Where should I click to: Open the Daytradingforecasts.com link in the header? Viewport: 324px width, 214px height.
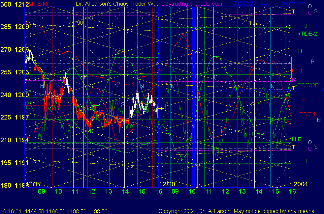[x=192, y=4]
